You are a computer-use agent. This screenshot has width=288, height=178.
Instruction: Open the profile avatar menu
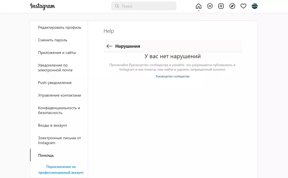[x=255, y=6]
